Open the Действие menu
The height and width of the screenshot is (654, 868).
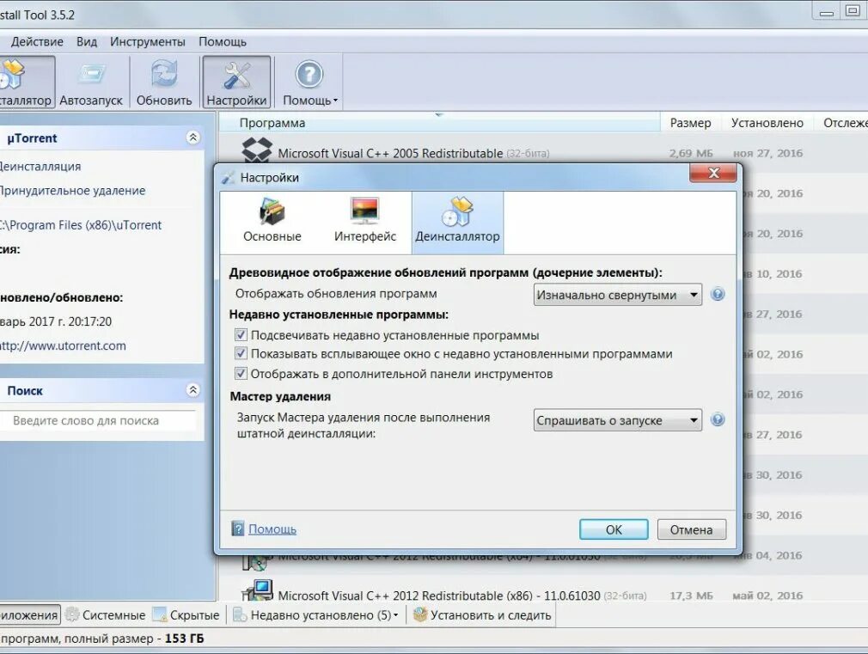coord(37,41)
